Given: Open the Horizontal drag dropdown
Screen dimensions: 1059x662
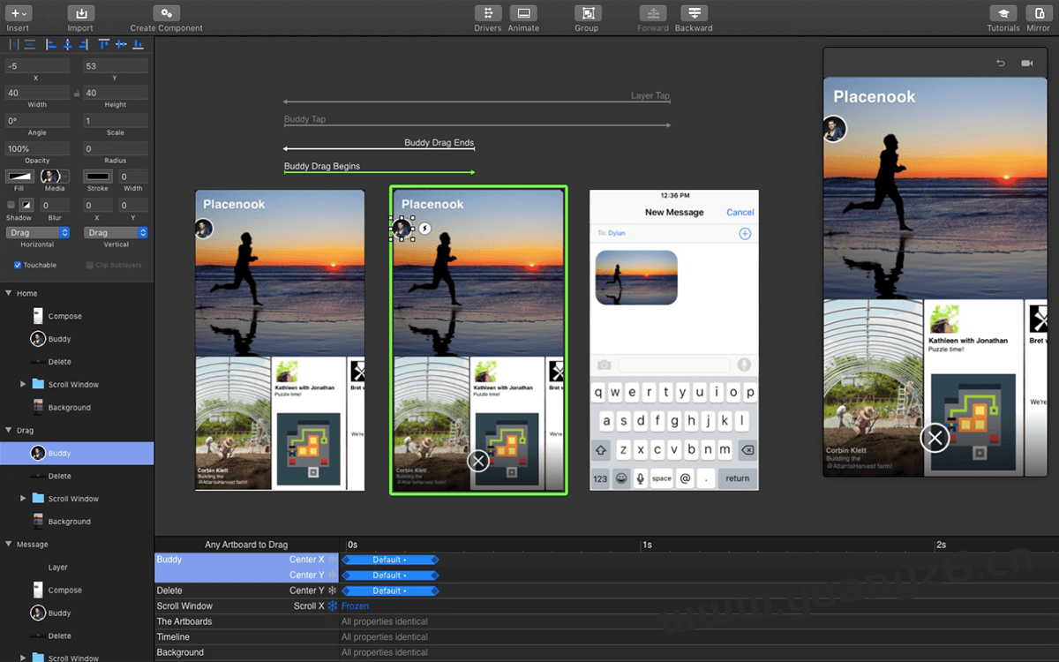Looking at the screenshot, I should coord(37,231).
